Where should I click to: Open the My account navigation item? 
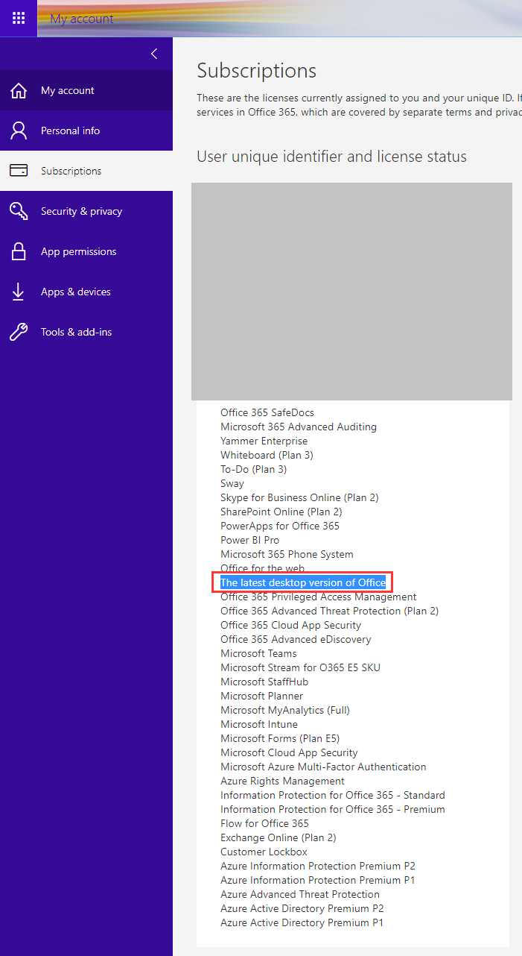(x=86, y=90)
